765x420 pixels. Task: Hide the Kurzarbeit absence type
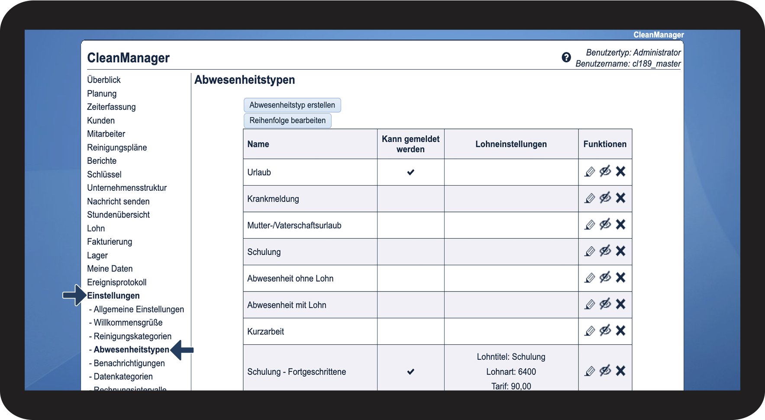[x=605, y=330]
